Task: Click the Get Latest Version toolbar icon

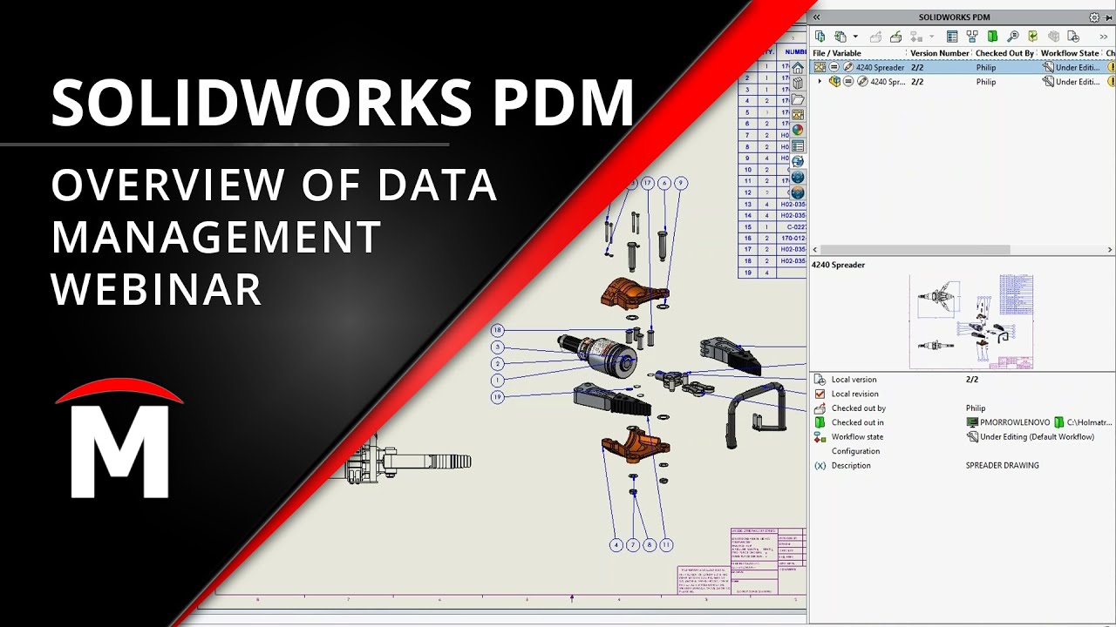Action: [x=820, y=37]
